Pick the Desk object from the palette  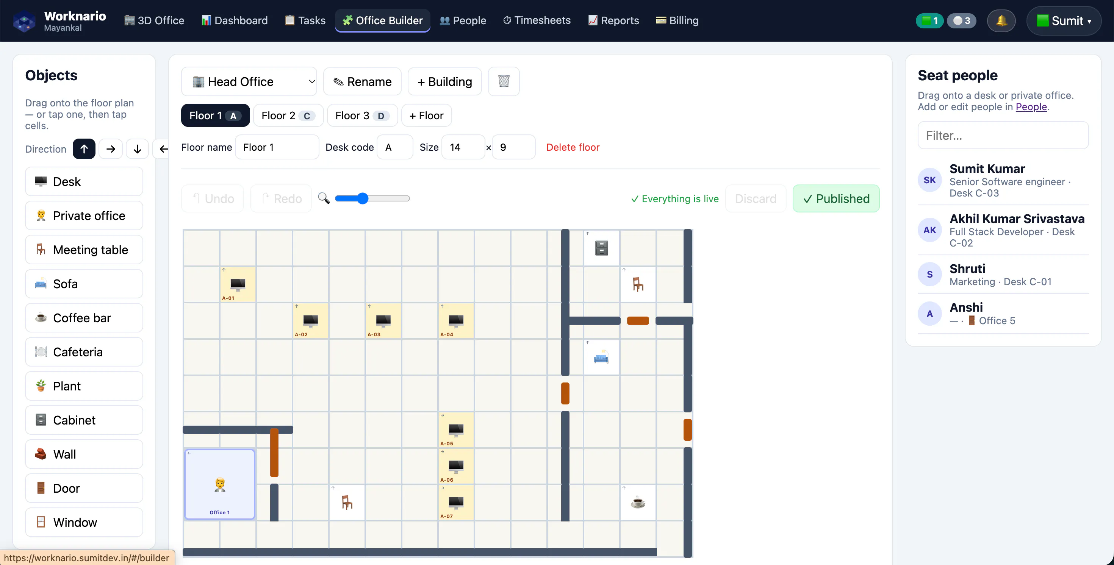(84, 181)
